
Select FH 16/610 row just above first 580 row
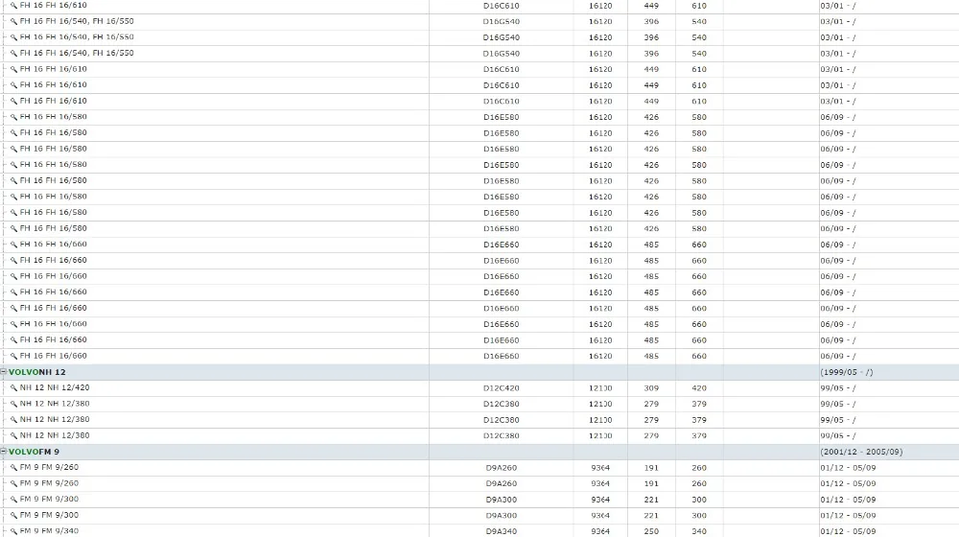(x=479, y=101)
